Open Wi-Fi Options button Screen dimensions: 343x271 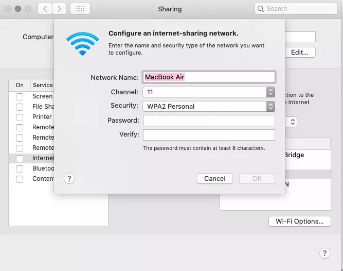tap(300, 221)
